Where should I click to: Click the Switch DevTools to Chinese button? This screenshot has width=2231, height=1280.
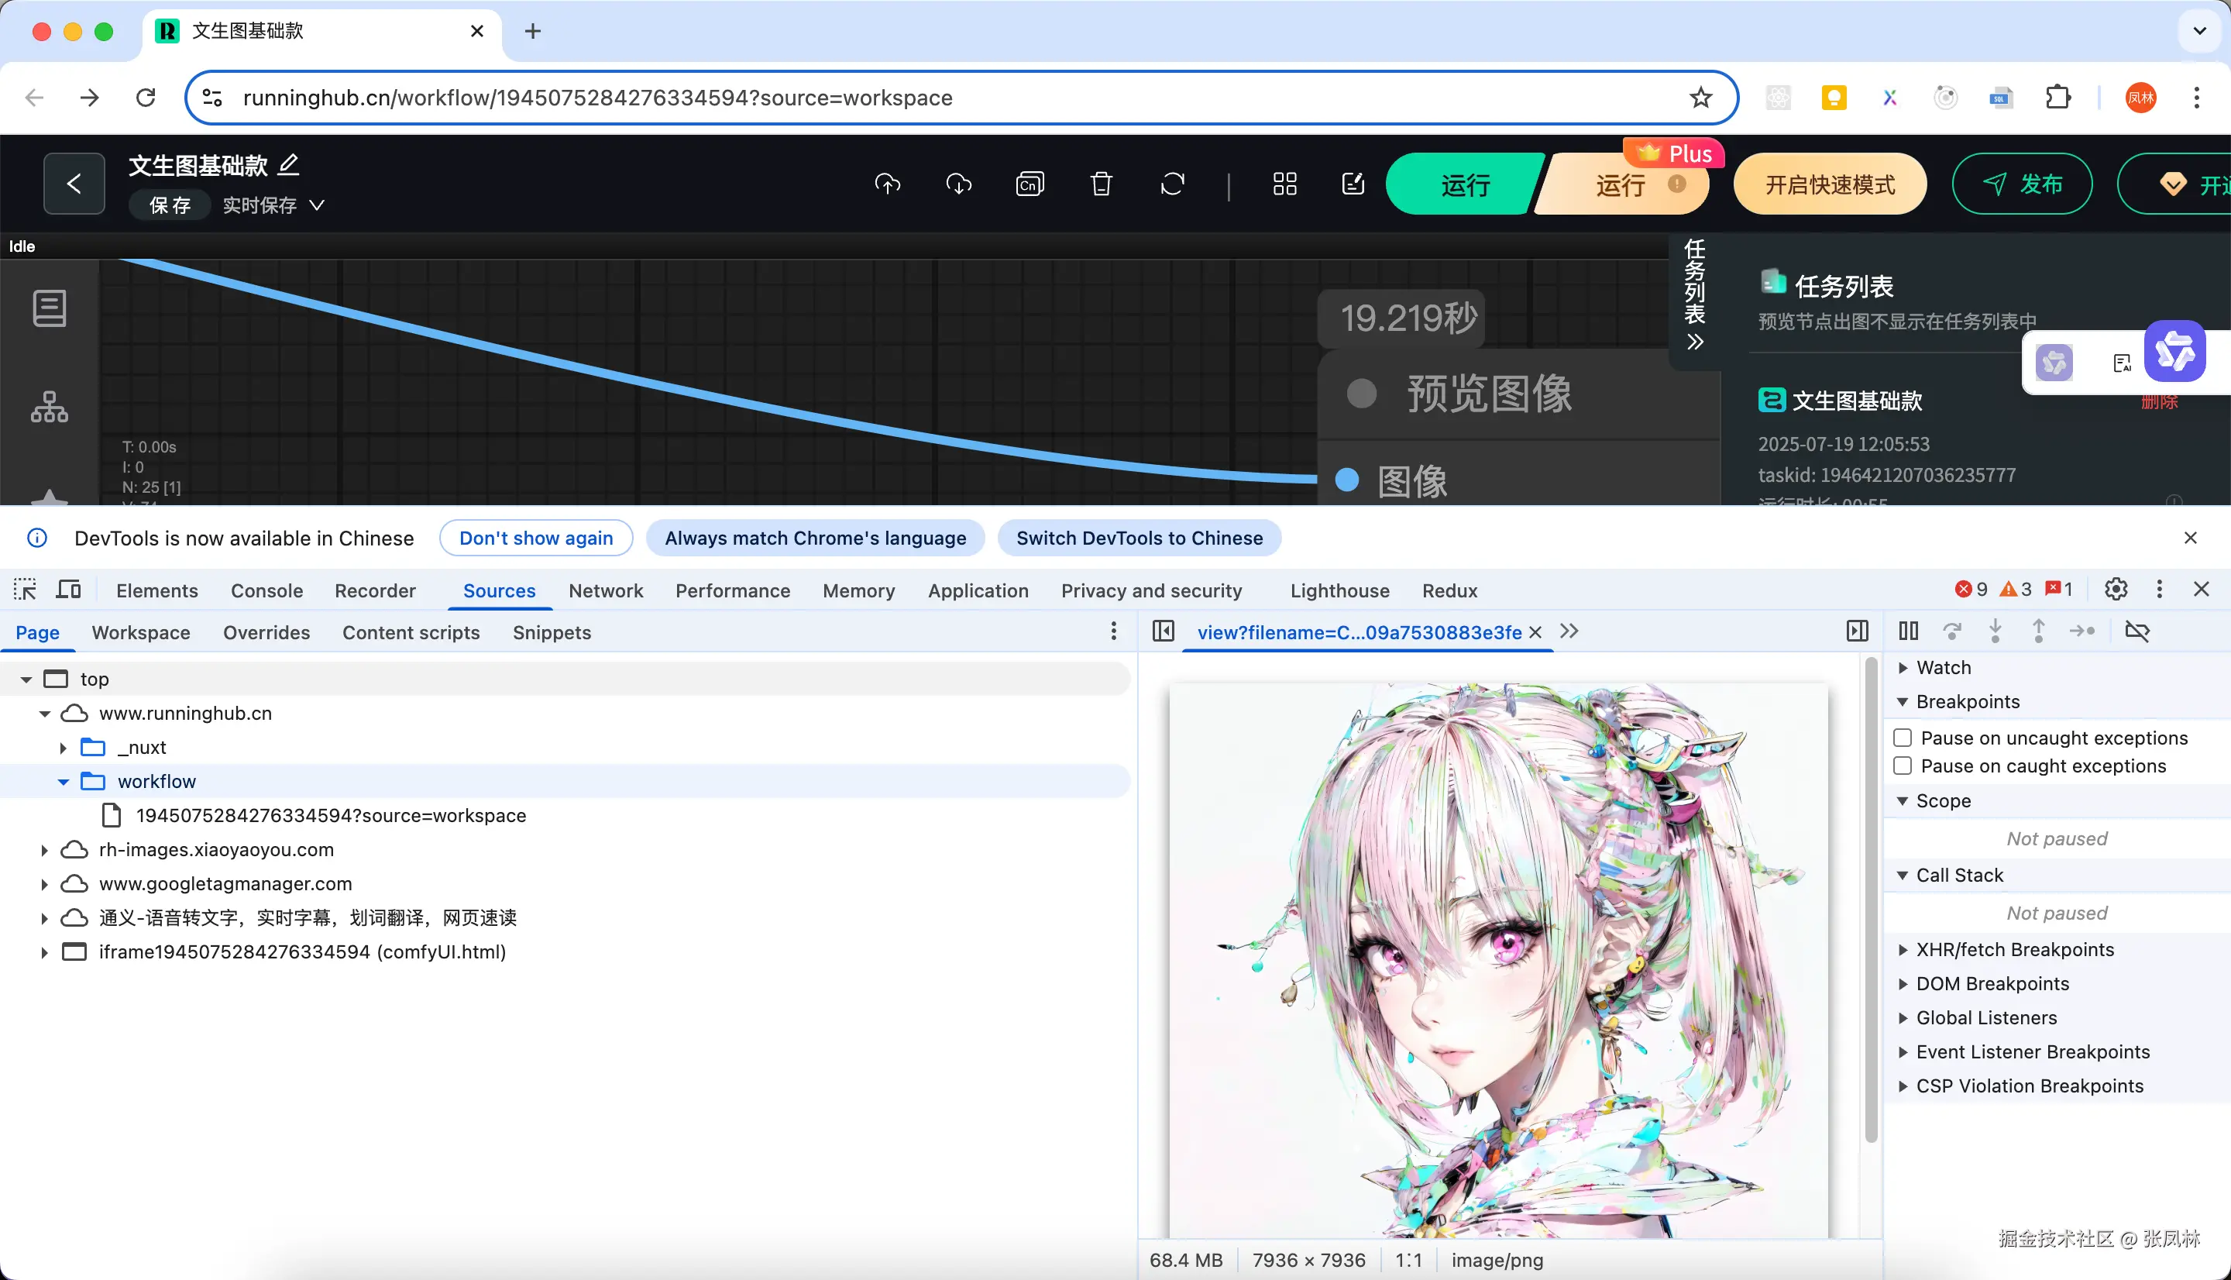click(1139, 538)
